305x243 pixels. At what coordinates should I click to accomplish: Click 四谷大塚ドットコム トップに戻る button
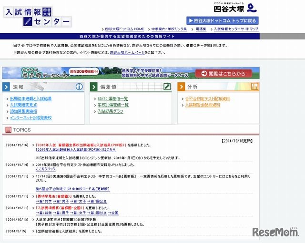pyautogui.click(x=223, y=20)
